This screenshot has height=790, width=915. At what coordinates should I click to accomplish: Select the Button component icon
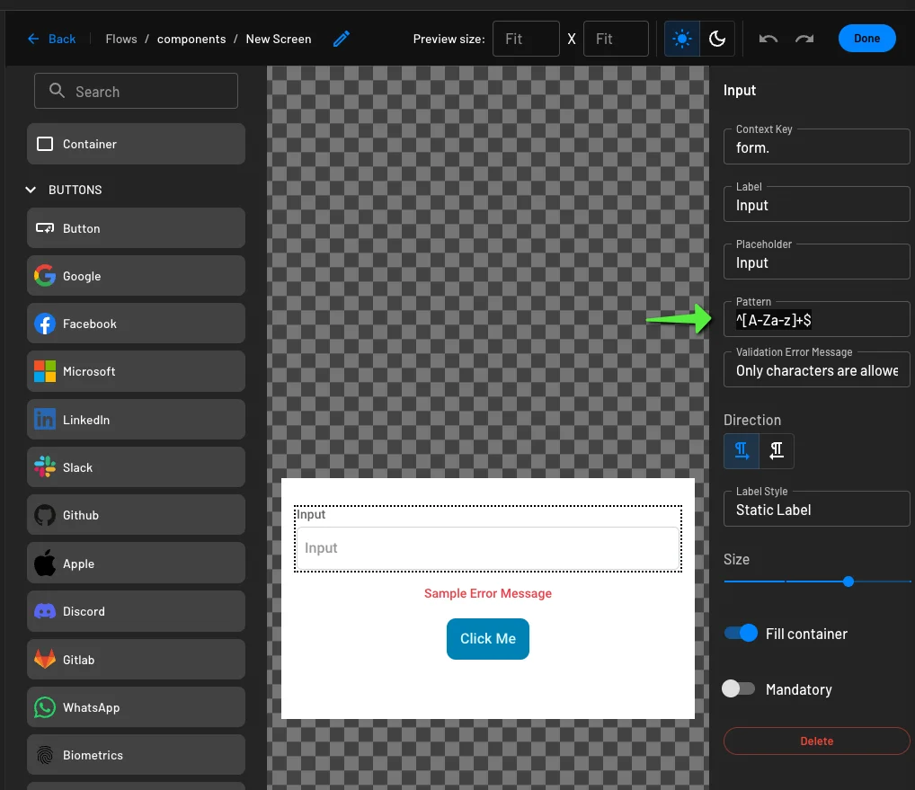point(45,228)
